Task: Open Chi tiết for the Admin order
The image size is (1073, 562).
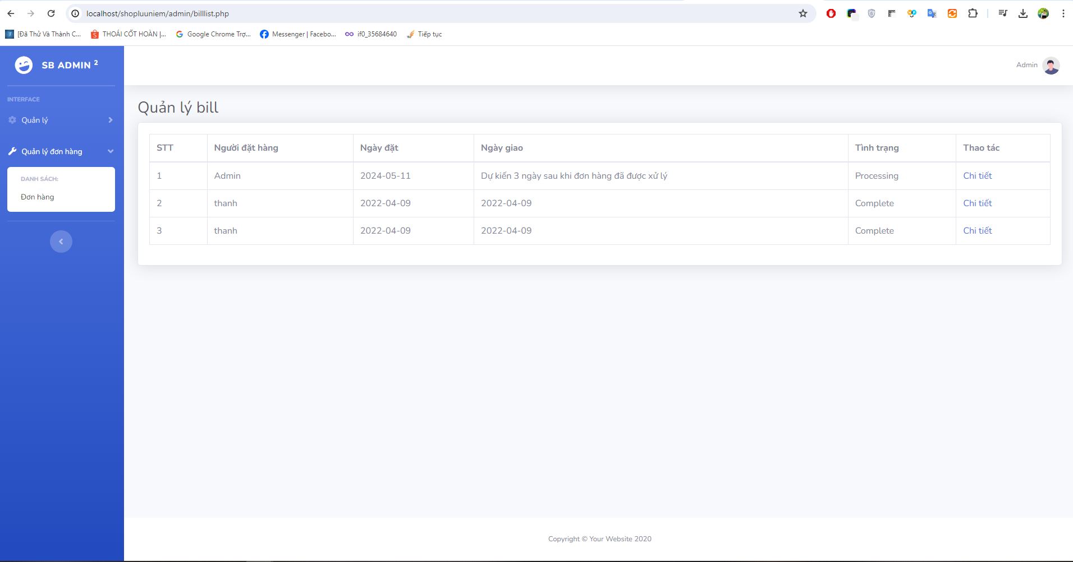Action: pyautogui.click(x=977, y=175)
